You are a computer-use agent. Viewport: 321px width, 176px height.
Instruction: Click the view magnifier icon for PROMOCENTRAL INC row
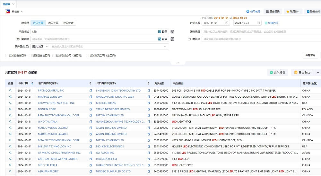[x=10, y=90]
